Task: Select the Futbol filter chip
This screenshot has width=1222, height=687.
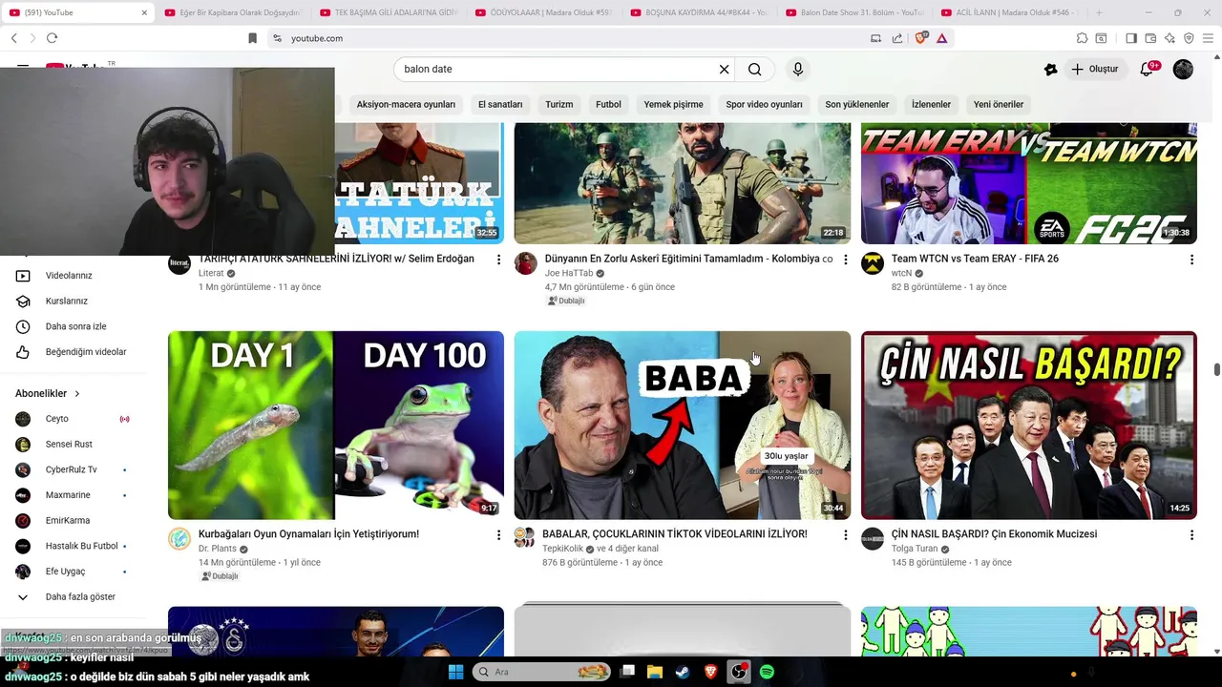Action: coord(608,104)
